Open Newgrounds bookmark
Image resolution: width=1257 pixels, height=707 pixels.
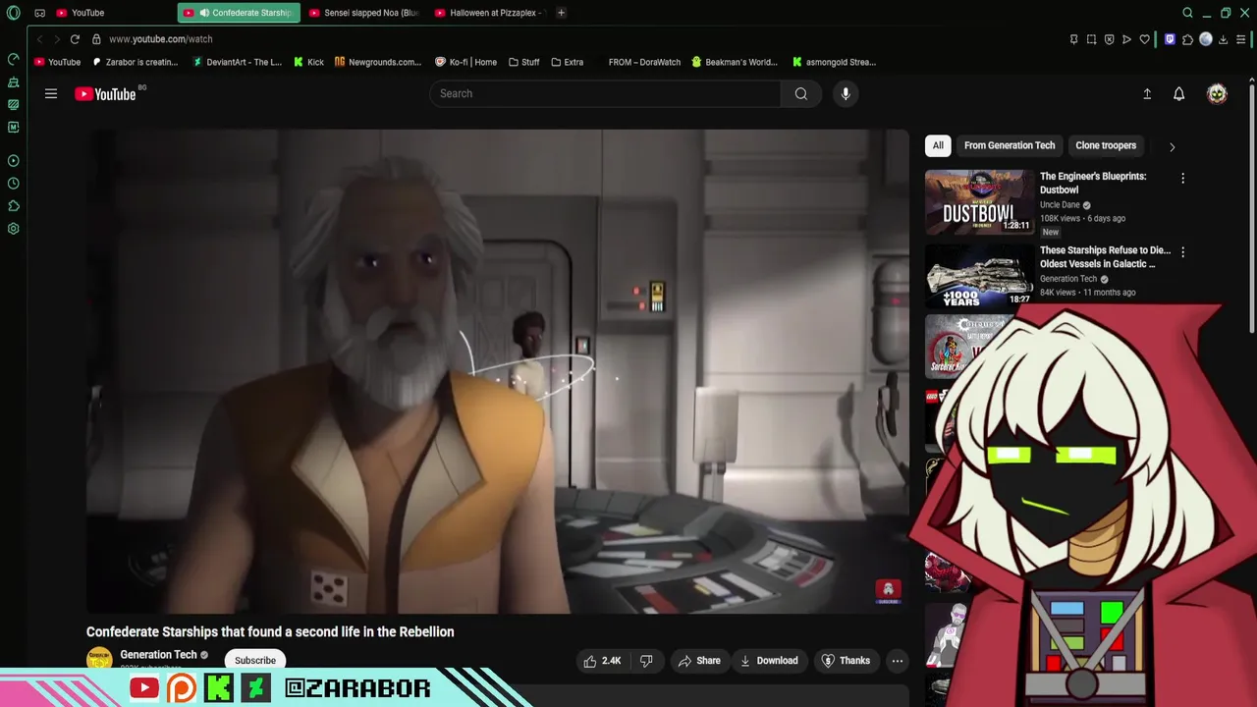tap(378, 62)
